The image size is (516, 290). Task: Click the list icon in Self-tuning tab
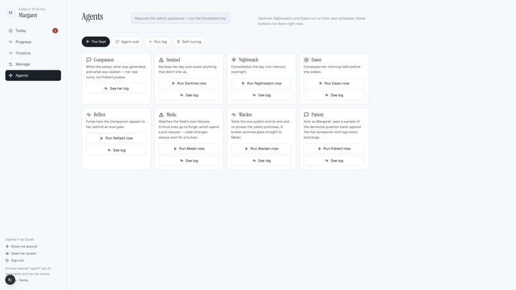(179, 42)
